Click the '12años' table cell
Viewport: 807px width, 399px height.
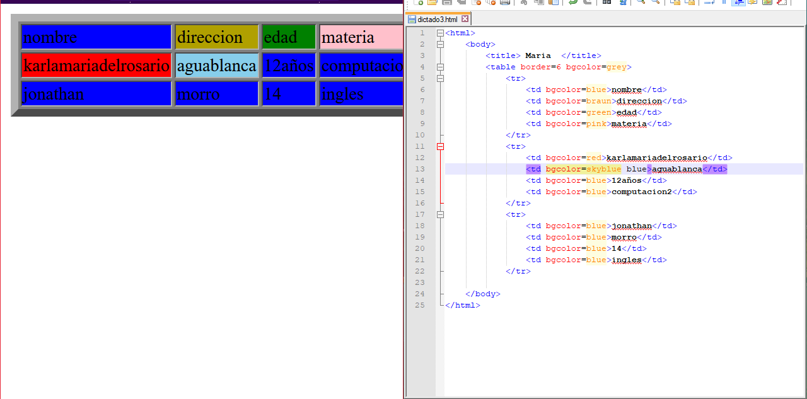pyautogui.click(x=289, y=65)
